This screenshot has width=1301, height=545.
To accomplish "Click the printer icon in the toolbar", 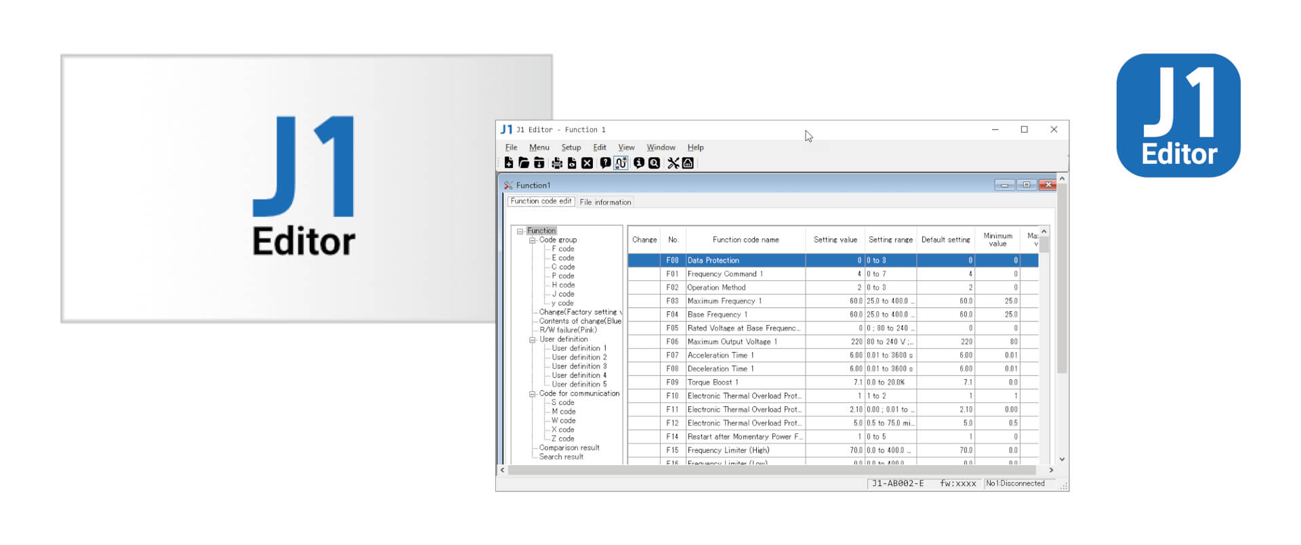I will [x=557, y=163].
